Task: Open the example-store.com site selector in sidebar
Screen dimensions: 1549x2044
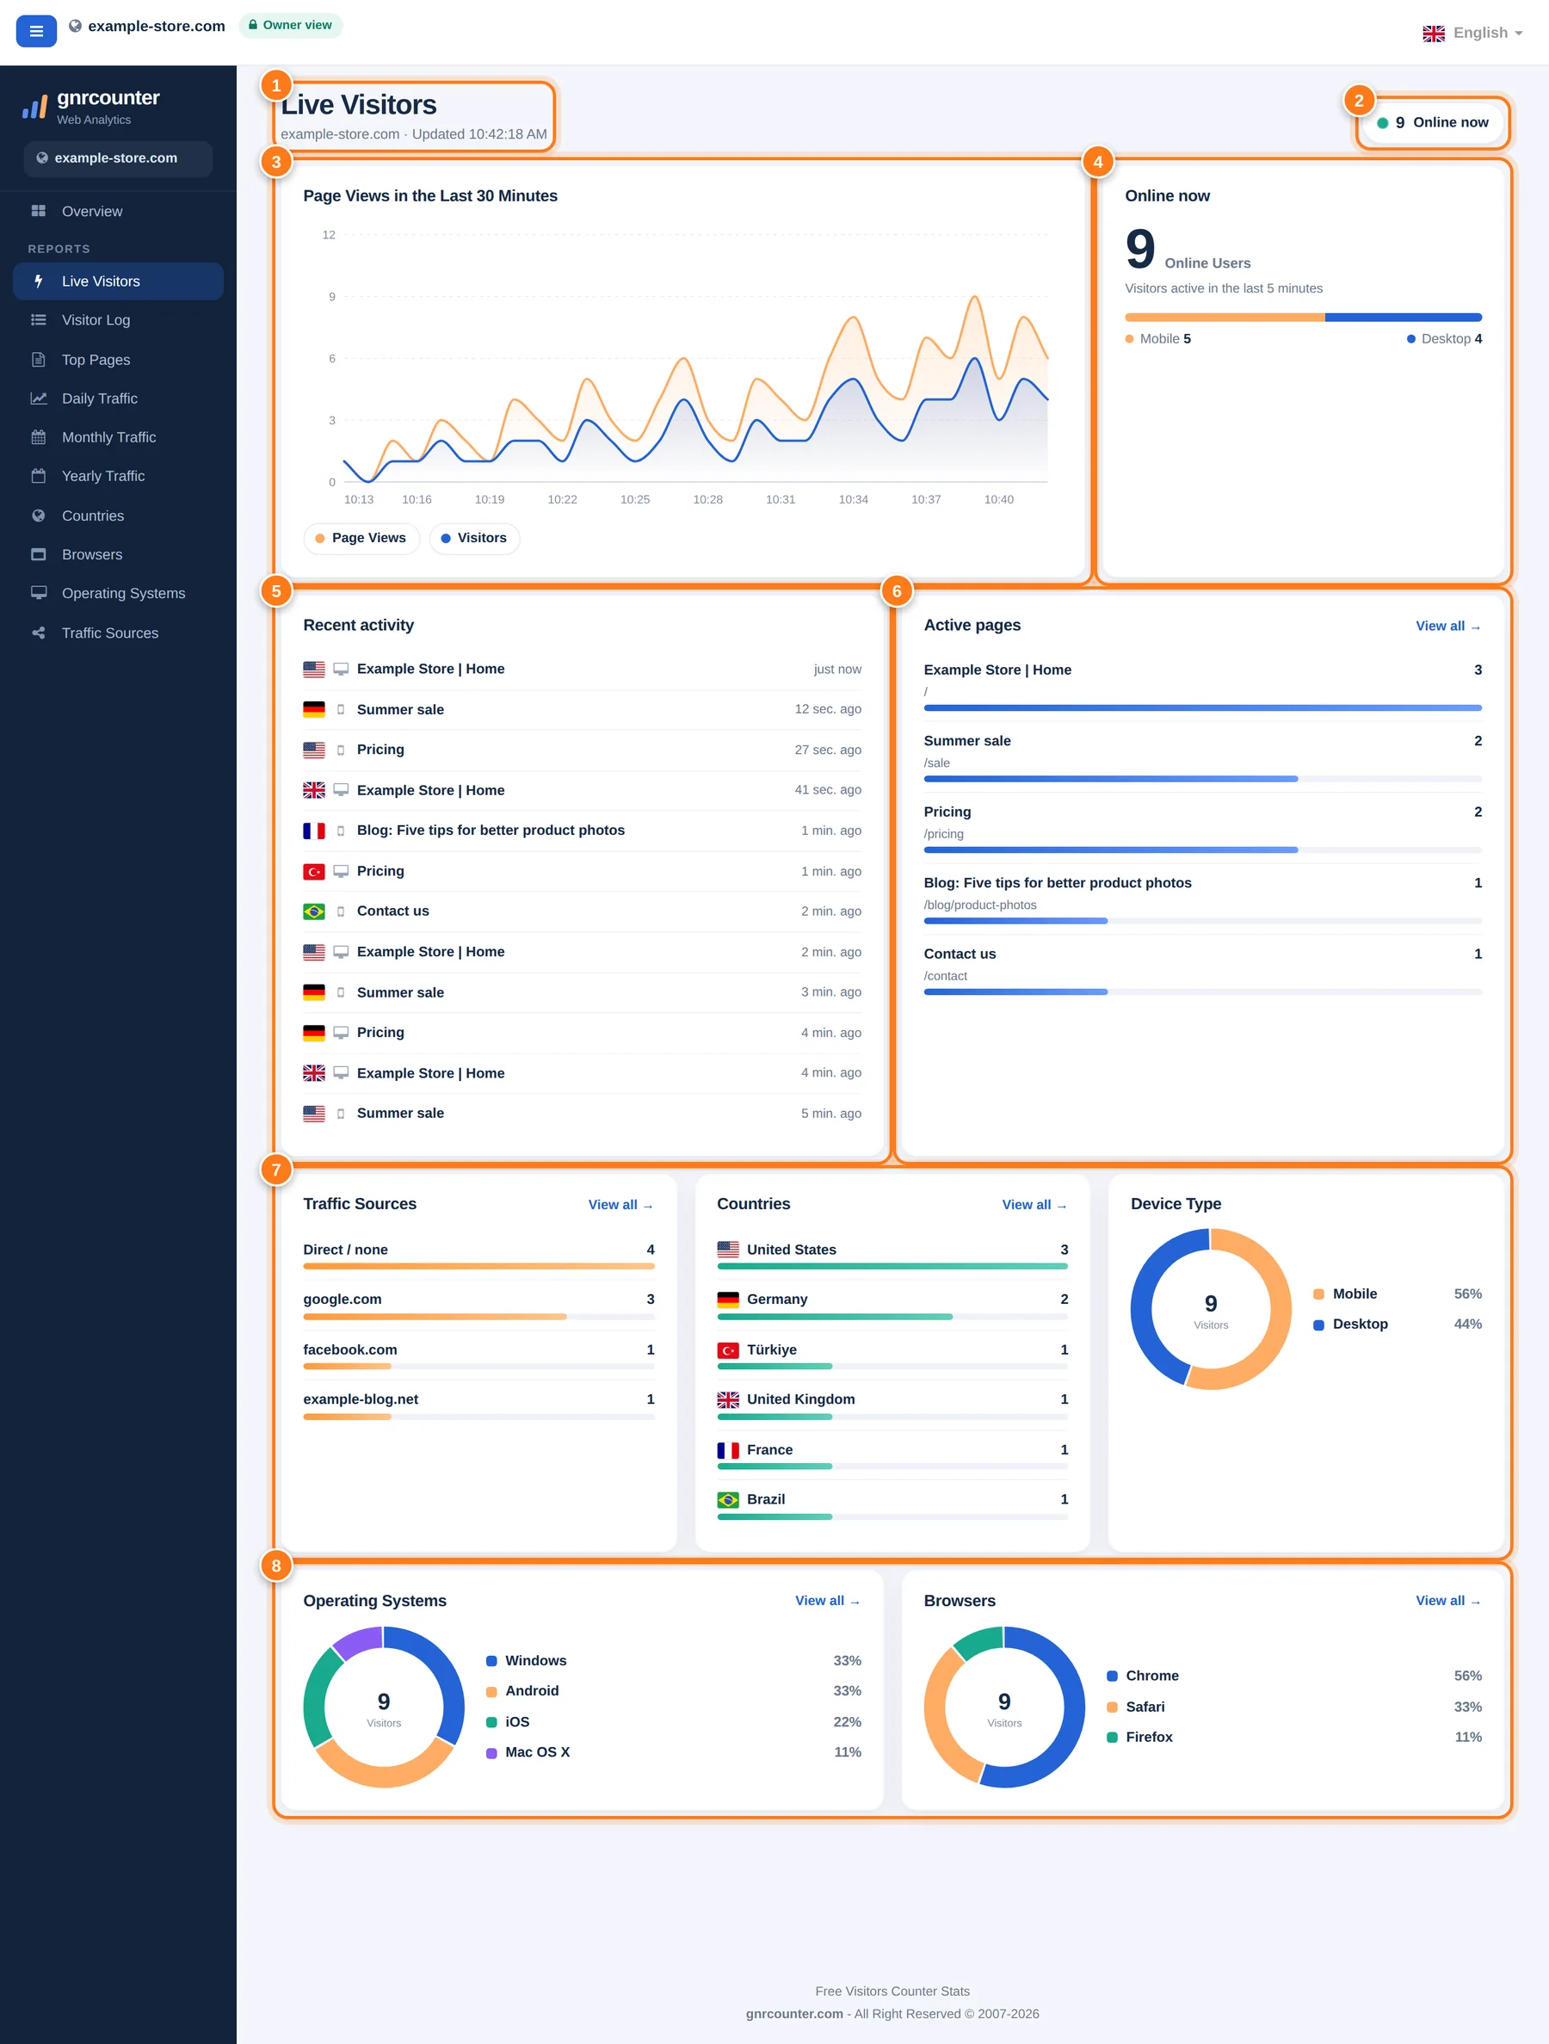Action: 118,158
